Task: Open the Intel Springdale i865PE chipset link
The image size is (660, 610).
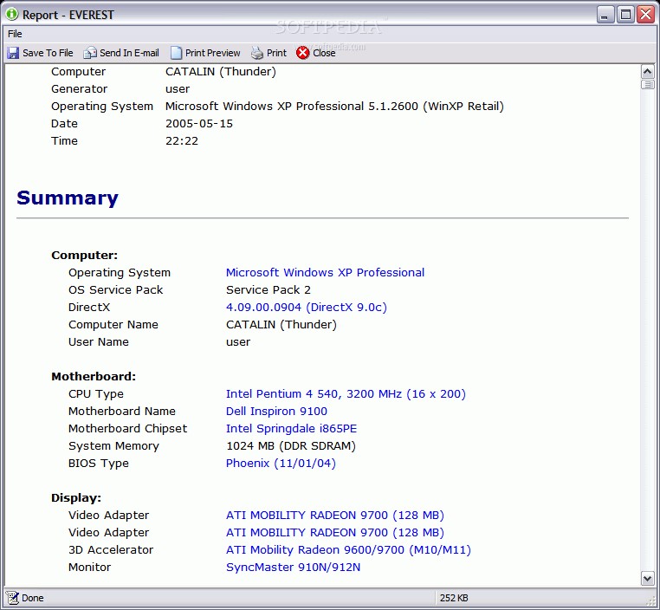Action: 291,429
